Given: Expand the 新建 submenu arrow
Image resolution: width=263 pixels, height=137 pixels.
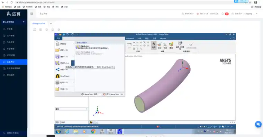Looking at the screenshot, I should pos(73,44).
